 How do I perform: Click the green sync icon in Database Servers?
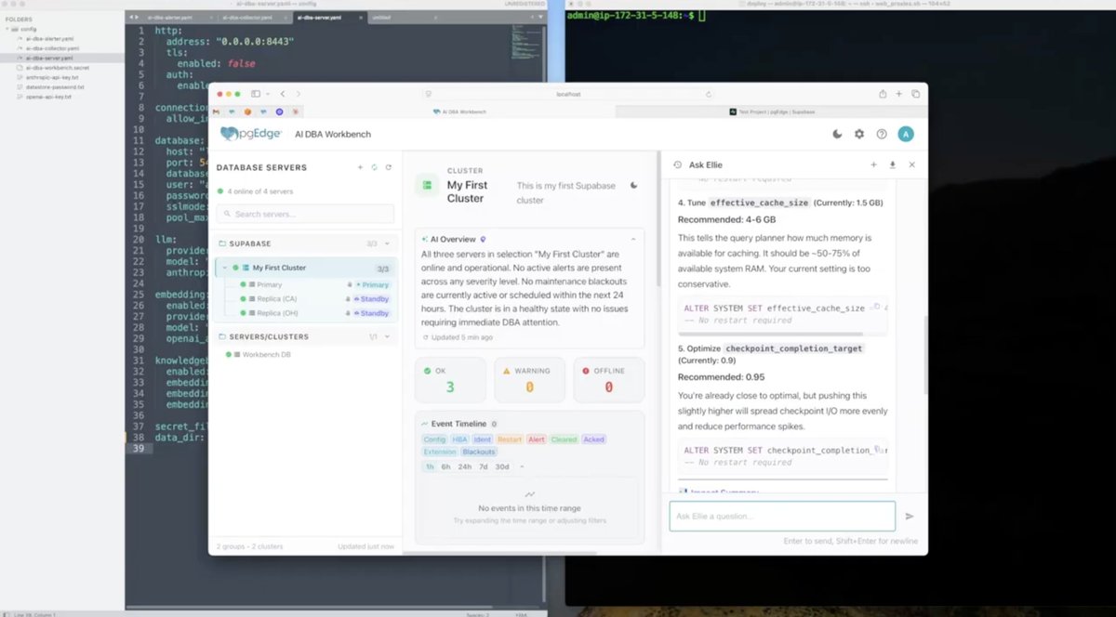pos(374,168)
